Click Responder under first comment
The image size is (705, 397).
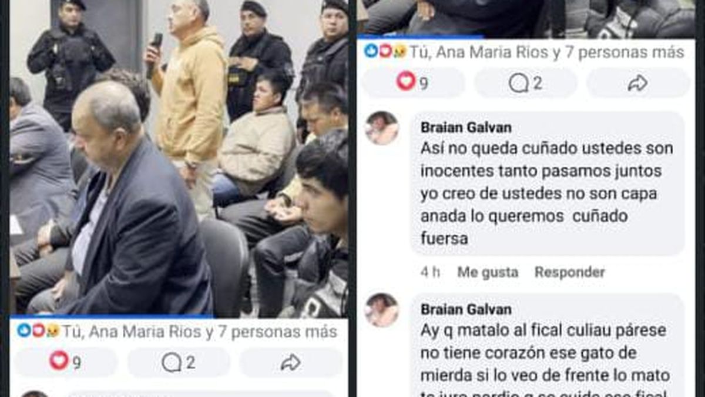569,272
